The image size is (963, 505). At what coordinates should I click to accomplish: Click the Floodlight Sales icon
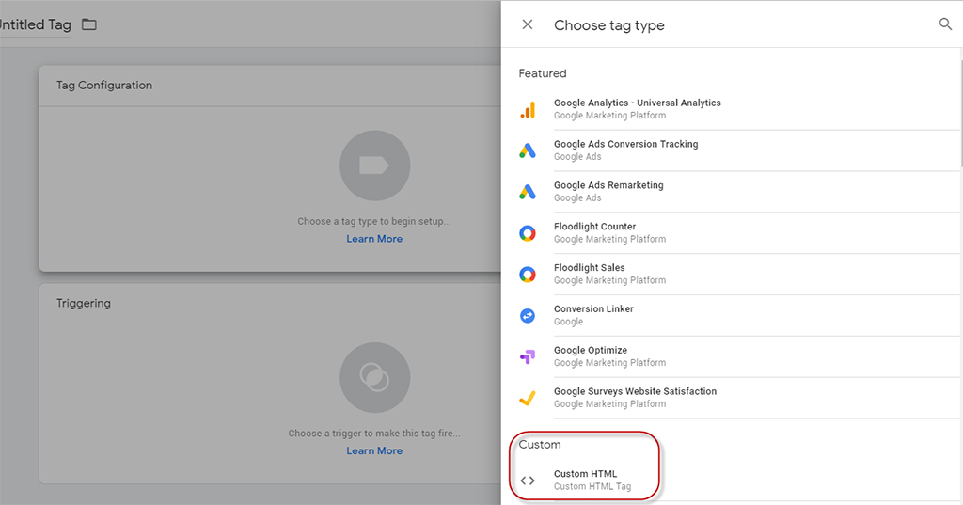click(528, 274)
